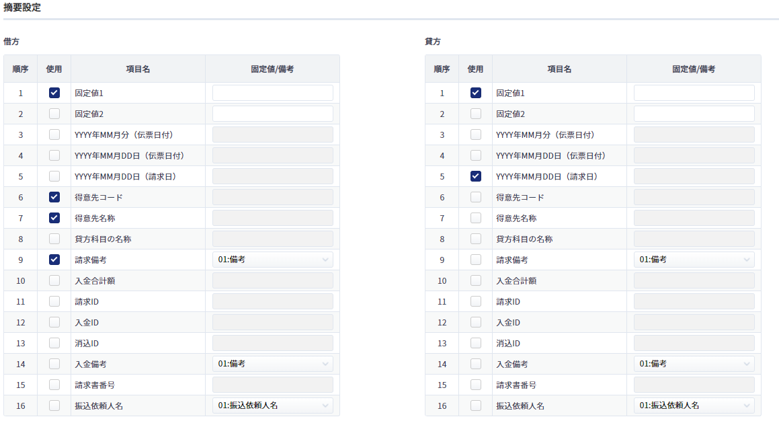Open 請求備考 dropdown in 貸方 table
Viewport: 779px width, 423px height.
click(x=694, y=260)
